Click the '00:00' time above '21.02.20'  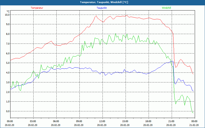click(x=194, y=121)
